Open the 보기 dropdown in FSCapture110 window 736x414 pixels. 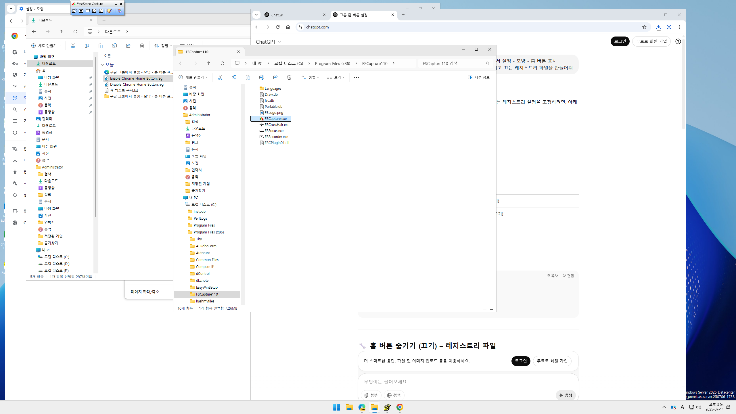click(x=336, y=77)
